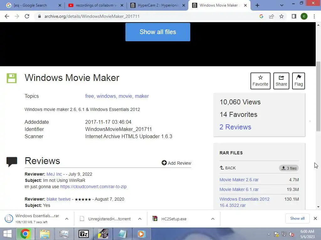Switch to the Google Search tab
Screen dimensions: 321x240
pos(30,5)
